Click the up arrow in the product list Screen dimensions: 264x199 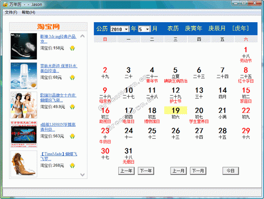point(82,36)
